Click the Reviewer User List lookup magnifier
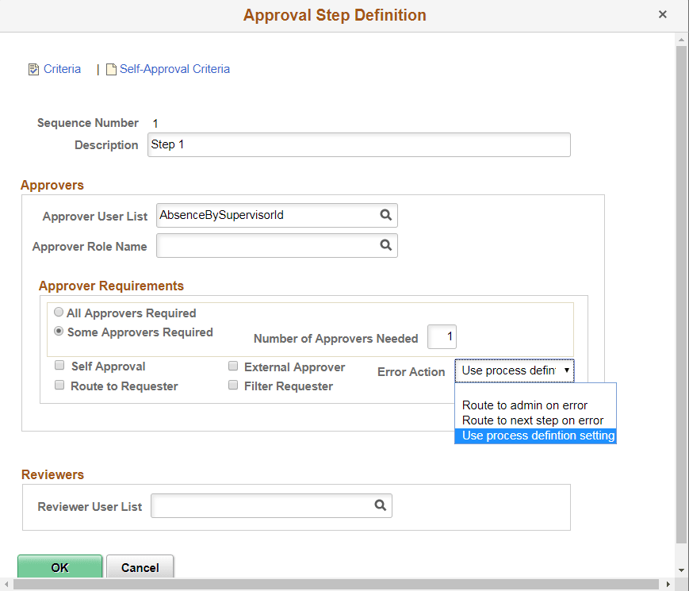689x591 pixels. tap(381, 505)
